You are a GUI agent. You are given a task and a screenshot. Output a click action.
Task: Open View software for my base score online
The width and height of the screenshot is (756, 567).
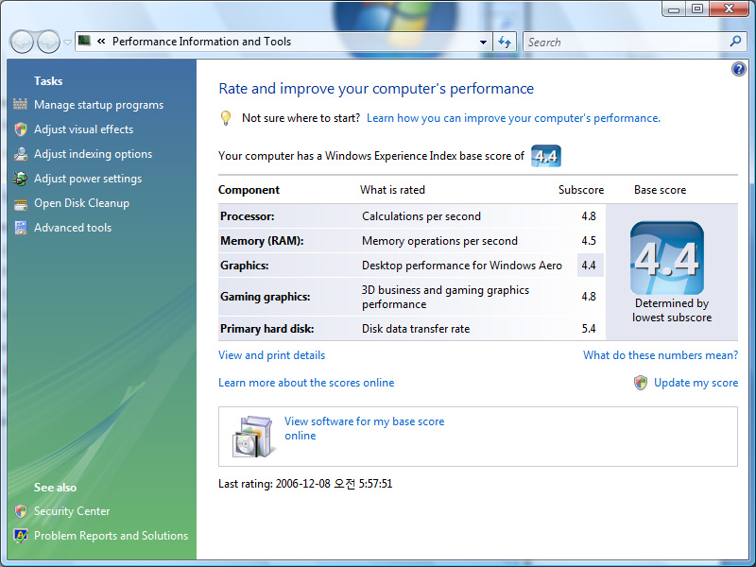(x=365, y=428)
